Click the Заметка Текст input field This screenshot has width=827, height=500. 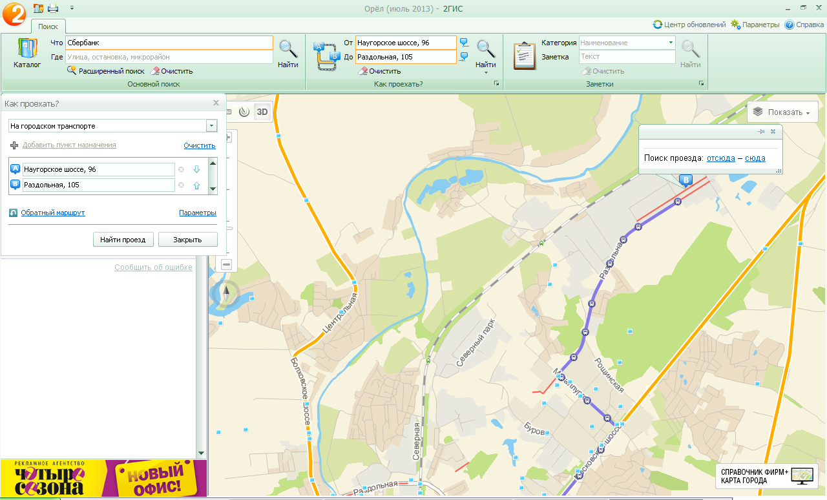(x=627, y=57)
